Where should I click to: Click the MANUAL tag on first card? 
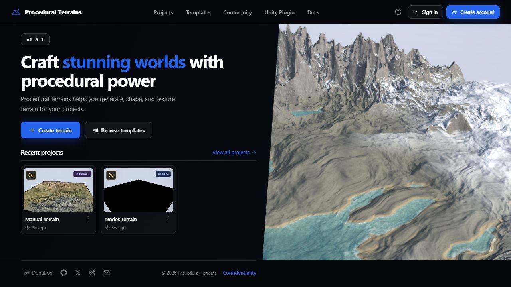[x=82, y=174]
